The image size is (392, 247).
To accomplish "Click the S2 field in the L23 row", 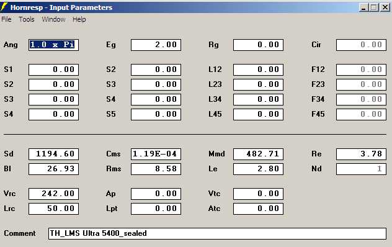I will (x=53, y=84).
